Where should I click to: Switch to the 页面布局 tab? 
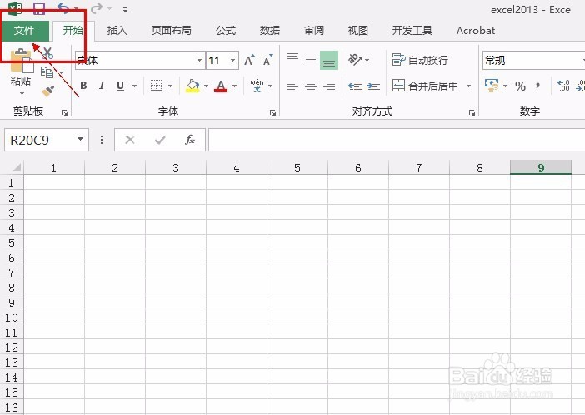pyautogui.click(x=171, y=31)
